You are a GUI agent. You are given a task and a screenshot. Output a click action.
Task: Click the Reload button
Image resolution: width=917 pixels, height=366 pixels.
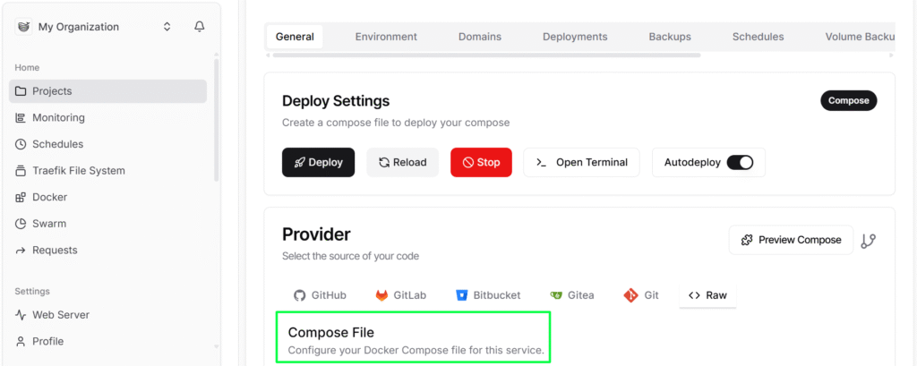click(402, 162)
